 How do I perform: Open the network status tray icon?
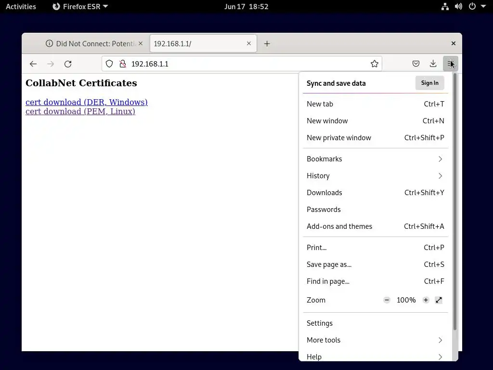point(445,7)
